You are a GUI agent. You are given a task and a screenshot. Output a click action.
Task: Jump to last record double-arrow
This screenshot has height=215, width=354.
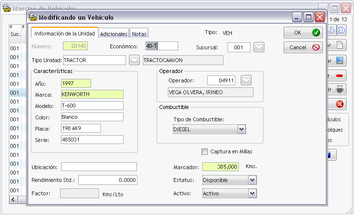coord(342,30)
